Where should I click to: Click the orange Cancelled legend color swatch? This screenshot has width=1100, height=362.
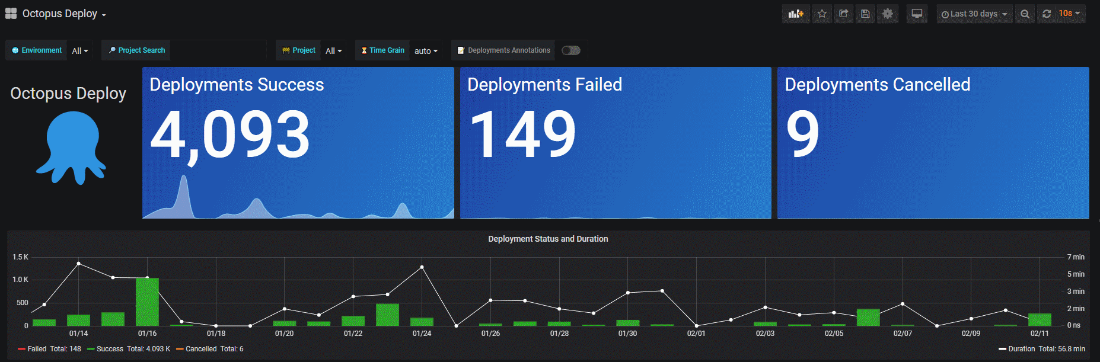coord(180,349)
